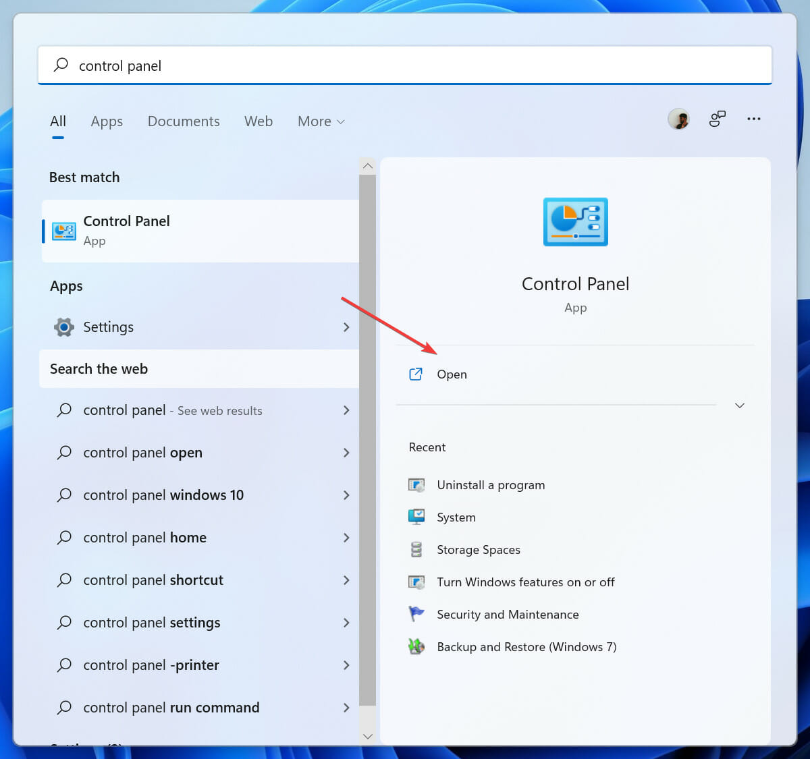This screenshot has height=759, width=810.
Task: Expand chevron for 'control panel -printer'
Action: (x=346, y=665)
